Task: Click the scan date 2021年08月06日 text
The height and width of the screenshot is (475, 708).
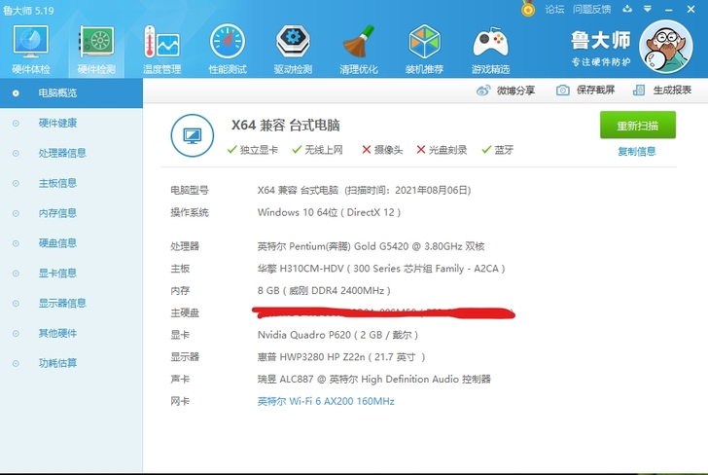Action: click(432, 190)
